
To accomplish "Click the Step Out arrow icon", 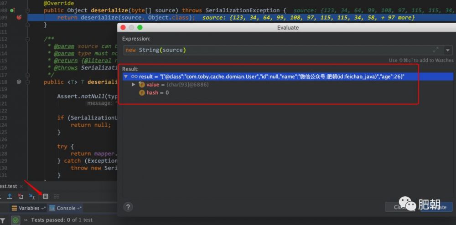I will [10, 197].
